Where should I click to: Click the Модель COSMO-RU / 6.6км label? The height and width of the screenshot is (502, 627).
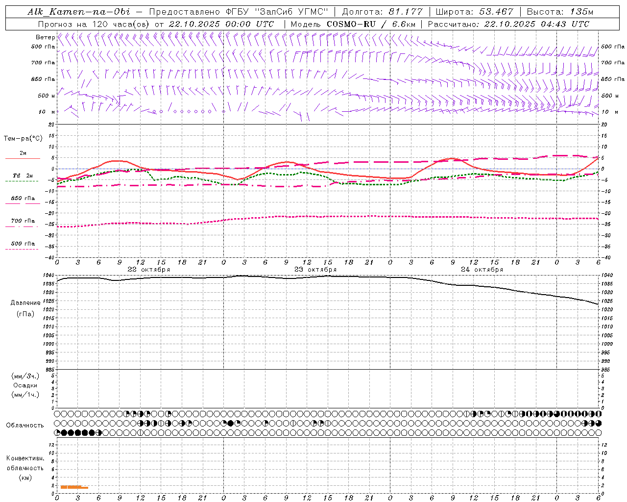(353, 24)
